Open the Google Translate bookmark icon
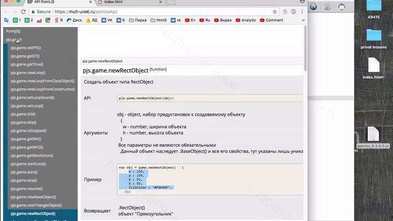The height and width of the screenshot is (221, 393). [x=7, y=20]
